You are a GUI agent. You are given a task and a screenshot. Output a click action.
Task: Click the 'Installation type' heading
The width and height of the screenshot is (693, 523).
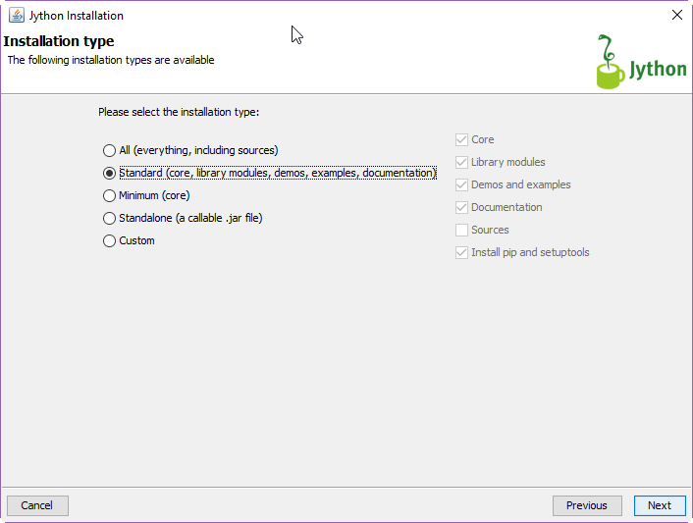59,41
